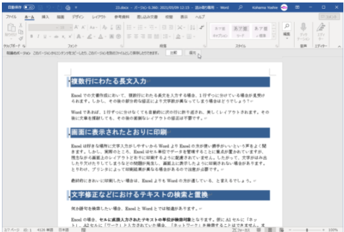Open the Change Case Aa dropdown
The width and height of the screenshot is (344, 232).
click(93, 27)
